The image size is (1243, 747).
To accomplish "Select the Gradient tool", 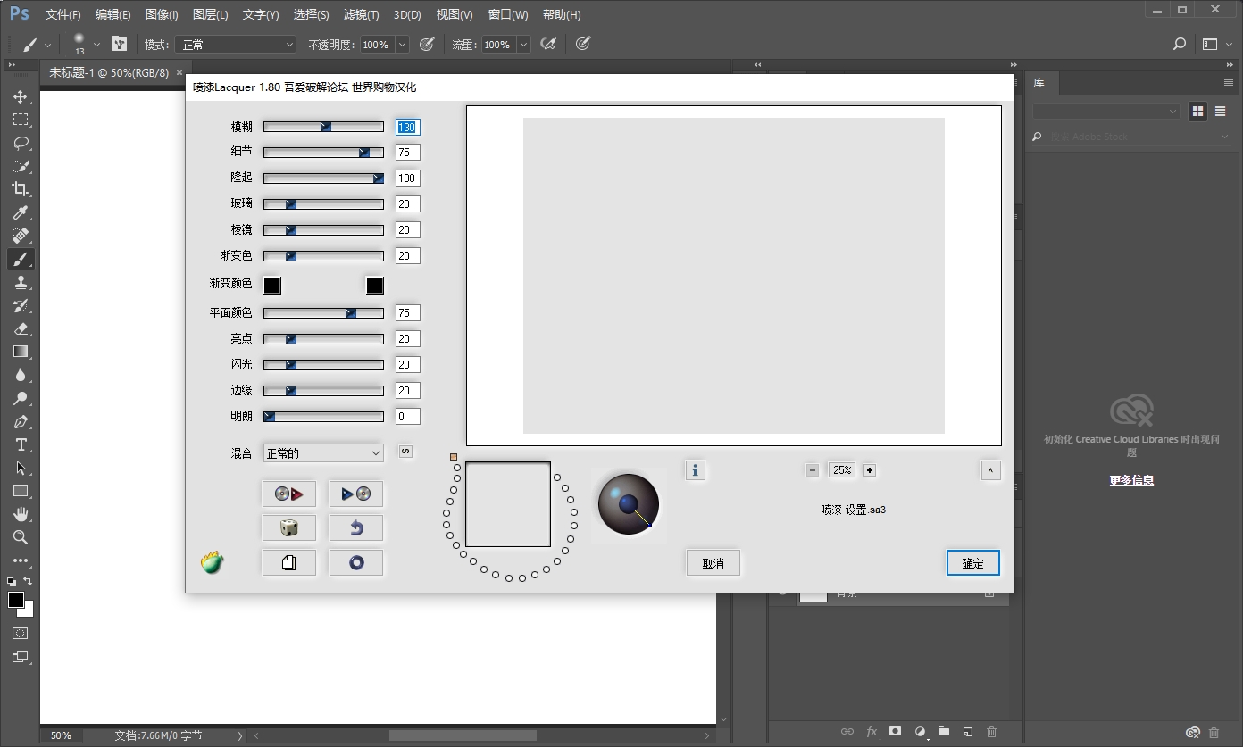I will point(21,352).
